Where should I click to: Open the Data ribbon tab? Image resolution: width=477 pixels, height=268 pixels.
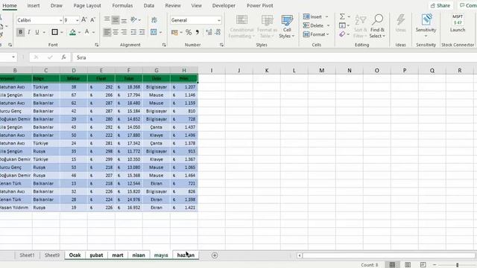(149, 5)
